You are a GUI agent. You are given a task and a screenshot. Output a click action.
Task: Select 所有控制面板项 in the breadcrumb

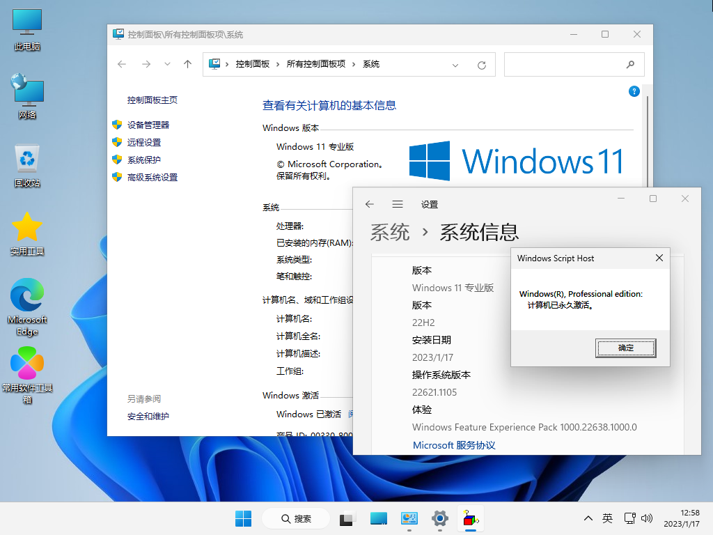point(315,64)
